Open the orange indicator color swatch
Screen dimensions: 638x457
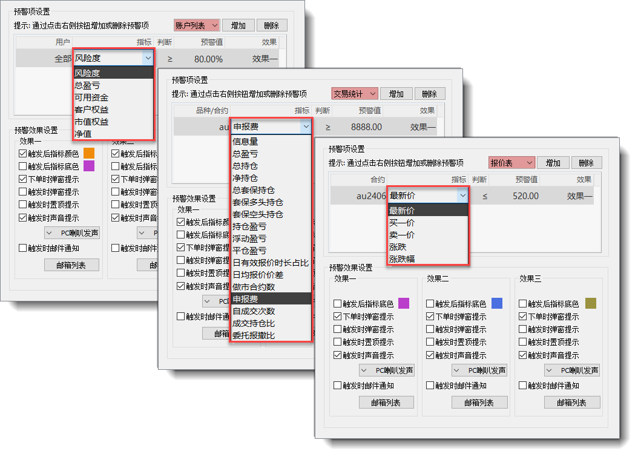click(89, 153)
